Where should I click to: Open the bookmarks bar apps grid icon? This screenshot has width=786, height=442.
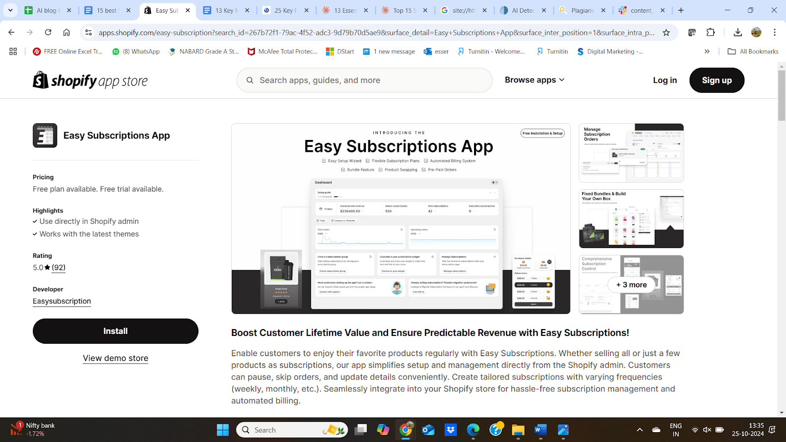[13, 51]
